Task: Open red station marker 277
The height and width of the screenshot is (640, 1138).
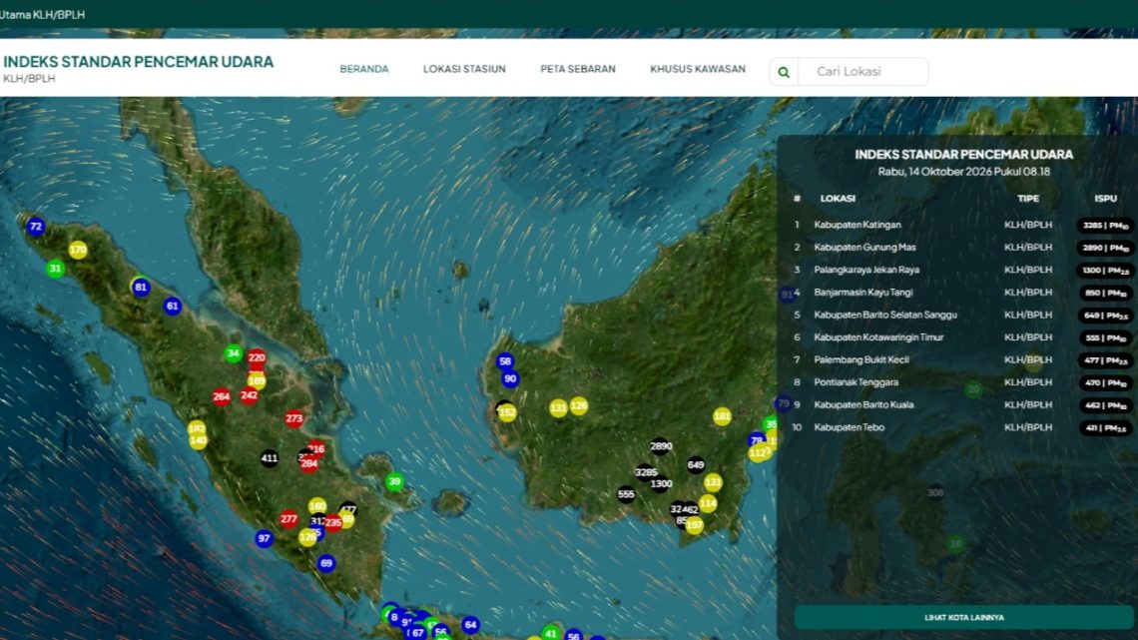Action: tap(288, 519)
